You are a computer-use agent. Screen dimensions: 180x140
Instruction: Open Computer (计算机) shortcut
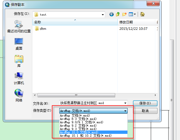tap(19, 78)
